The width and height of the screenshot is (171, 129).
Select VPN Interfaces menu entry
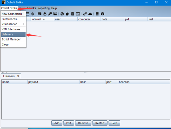(13, 29)
